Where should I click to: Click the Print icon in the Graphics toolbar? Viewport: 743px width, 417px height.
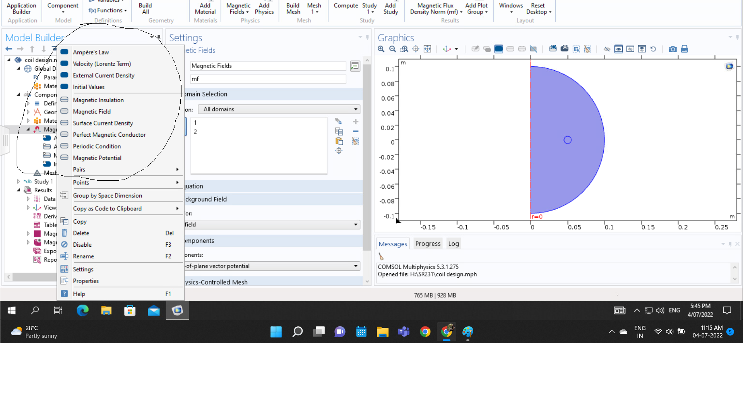pos(684,49)
